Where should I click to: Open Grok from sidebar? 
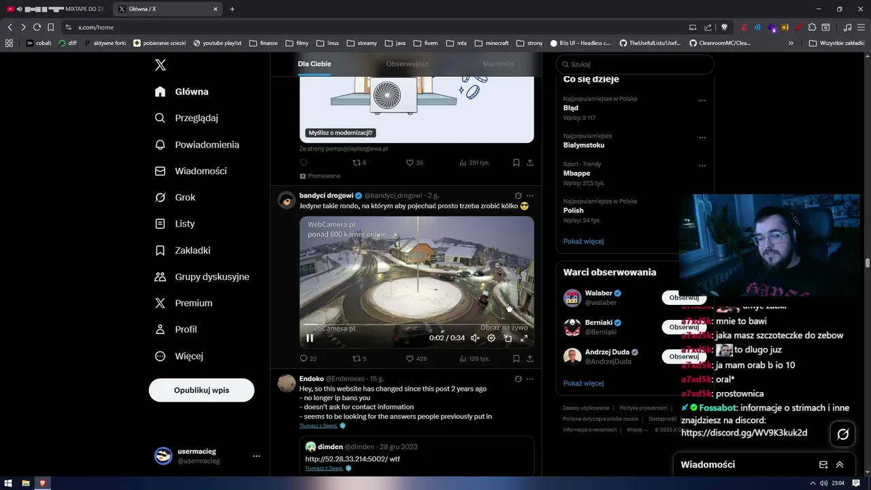175,197
